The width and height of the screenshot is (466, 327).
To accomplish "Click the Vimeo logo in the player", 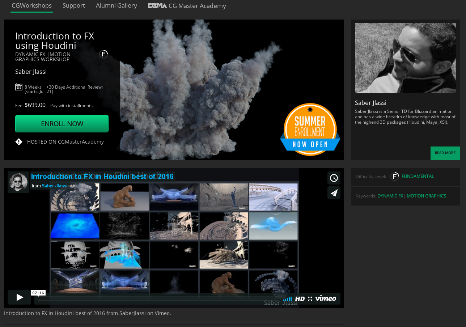I will coord(326,298).
